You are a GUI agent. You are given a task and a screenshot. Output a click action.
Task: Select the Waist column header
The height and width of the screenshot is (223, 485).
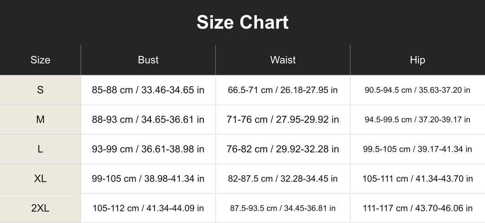283,60
